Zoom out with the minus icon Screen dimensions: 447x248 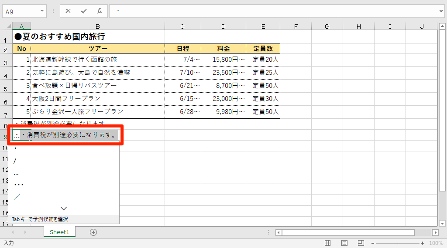tap(373, 243)
